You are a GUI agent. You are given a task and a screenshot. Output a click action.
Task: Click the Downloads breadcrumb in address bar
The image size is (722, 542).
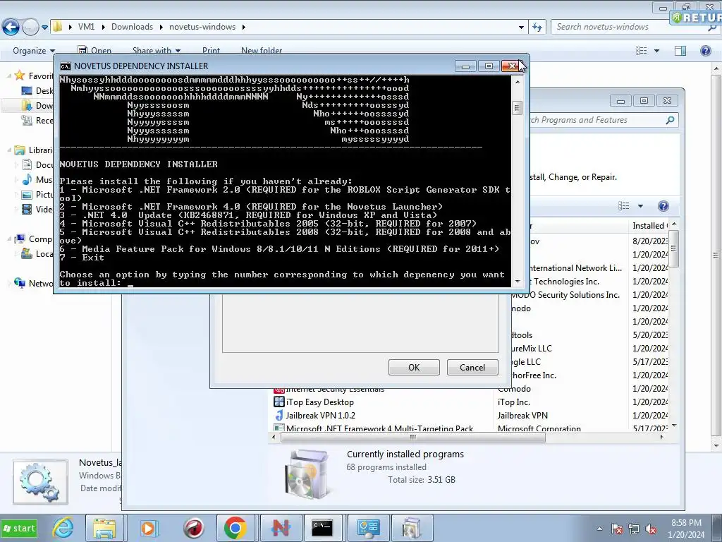(132, 27)
